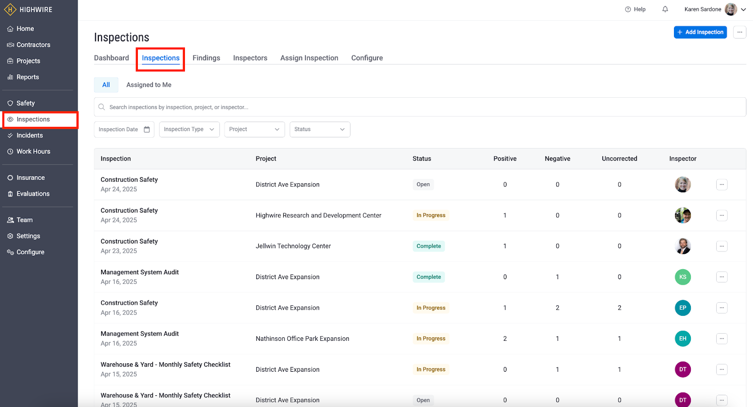This screenshot has height=407, width=753.
Task: Click the Project column header
Action: [x=266, y=159]
